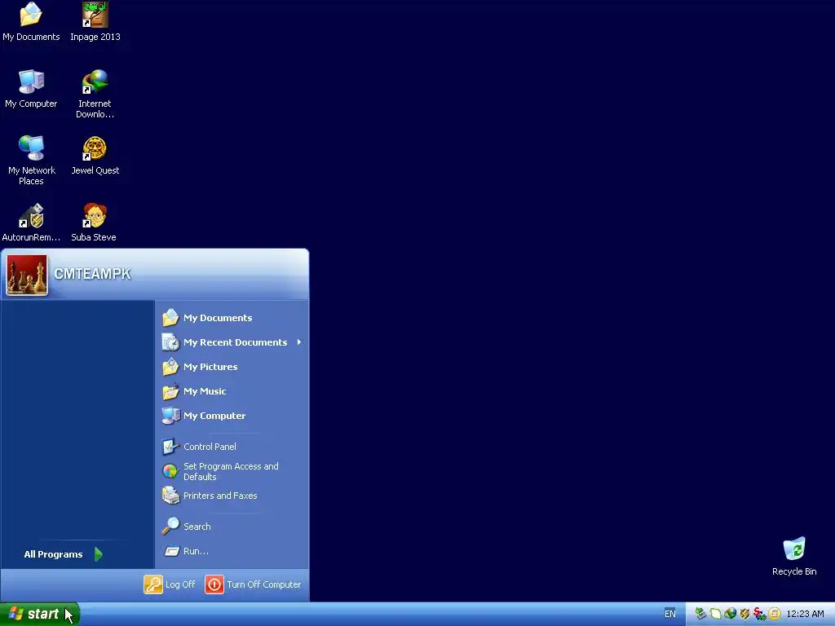Click CMTEAMPK user name in Start menu
The image size is (835, 626).
(x=92, y=274)
